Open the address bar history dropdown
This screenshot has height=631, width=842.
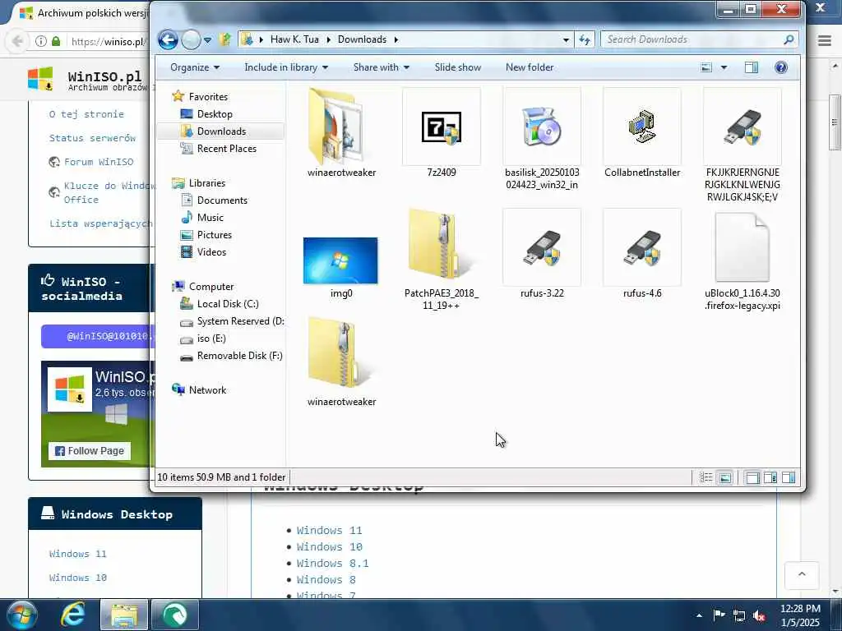tap(566, 39)
